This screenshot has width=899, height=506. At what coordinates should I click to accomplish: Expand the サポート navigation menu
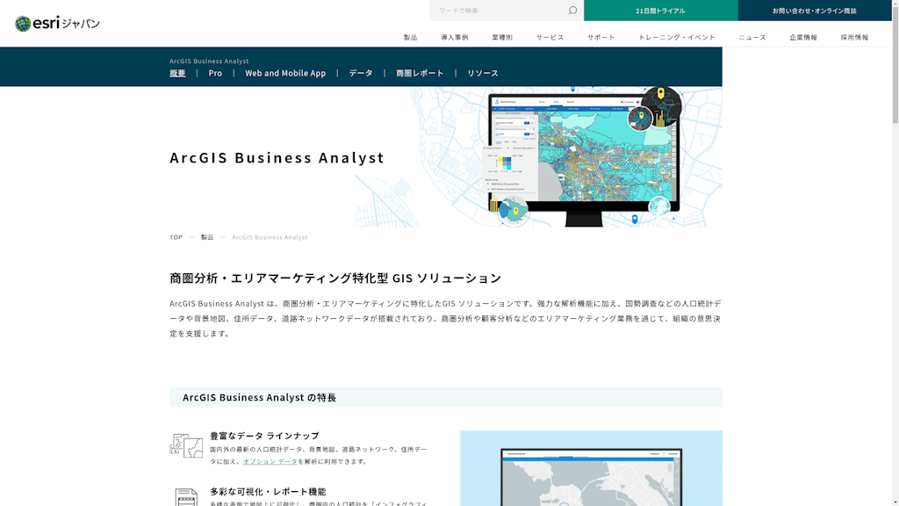pos(601,38)
